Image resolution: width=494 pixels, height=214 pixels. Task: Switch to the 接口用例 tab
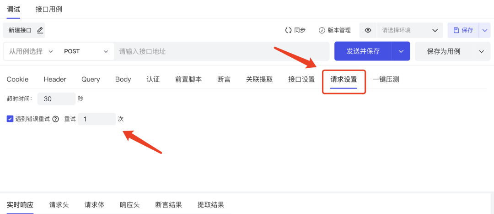(48, 9)
